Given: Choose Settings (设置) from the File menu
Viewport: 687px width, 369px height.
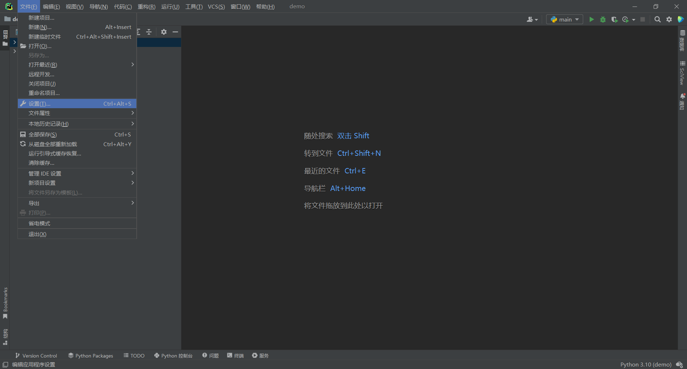Looking at the screenshot, I should 77,104.
